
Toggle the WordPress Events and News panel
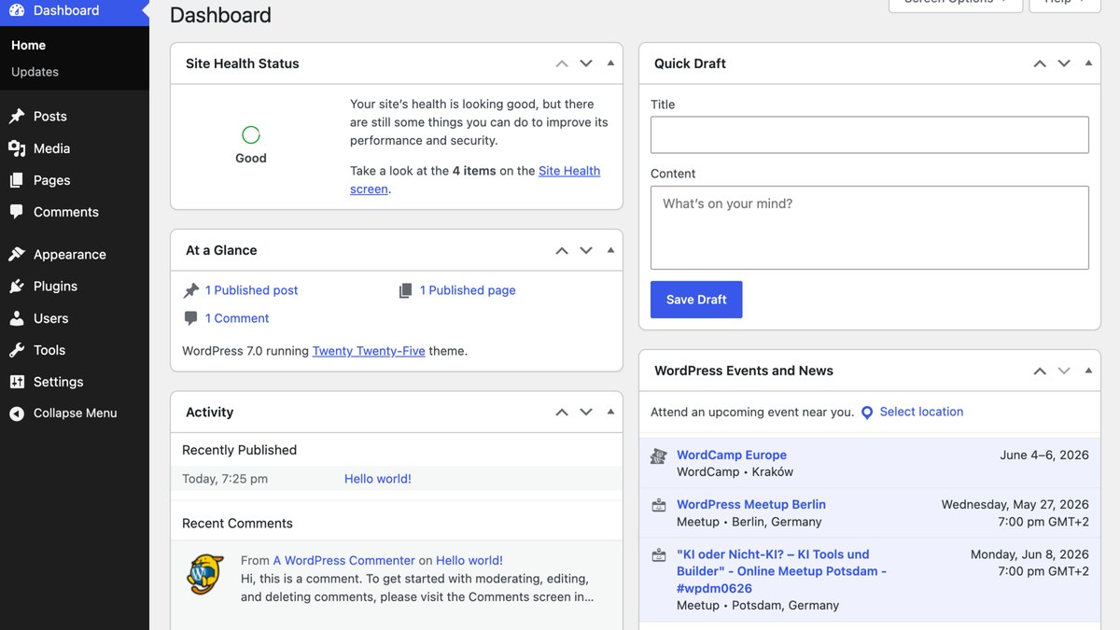tap(1088, 371)
